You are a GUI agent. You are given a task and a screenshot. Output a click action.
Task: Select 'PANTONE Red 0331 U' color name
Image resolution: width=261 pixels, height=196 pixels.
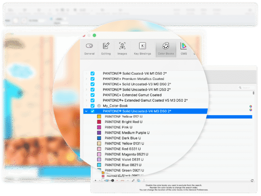point(123,149)
